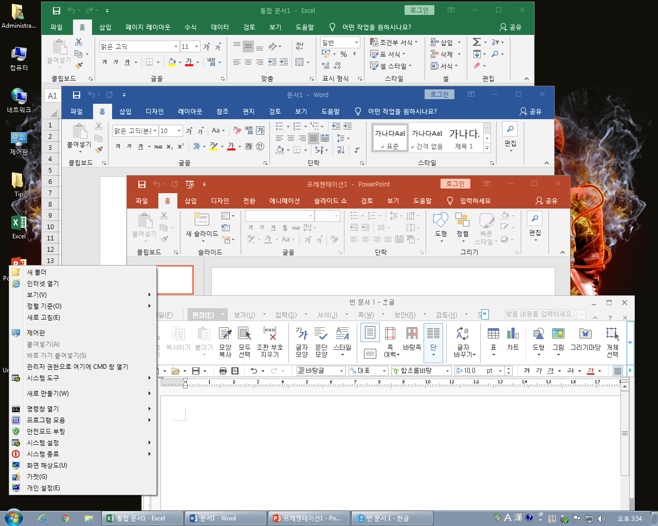The image size is (658, 526).
Task: Click the Cut scissors icon in Excel
Action: point(79,42)
